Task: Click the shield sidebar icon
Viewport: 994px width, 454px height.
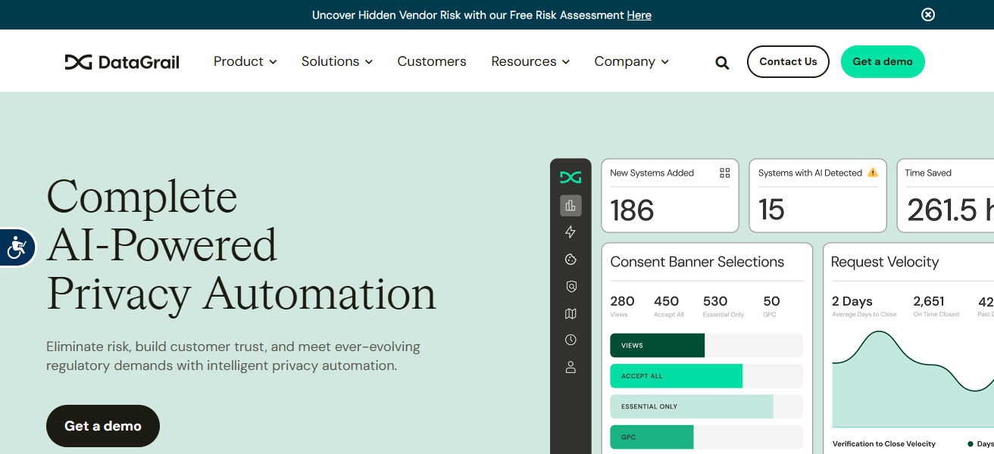Action: pyautogui.click(x=570, y=287)
